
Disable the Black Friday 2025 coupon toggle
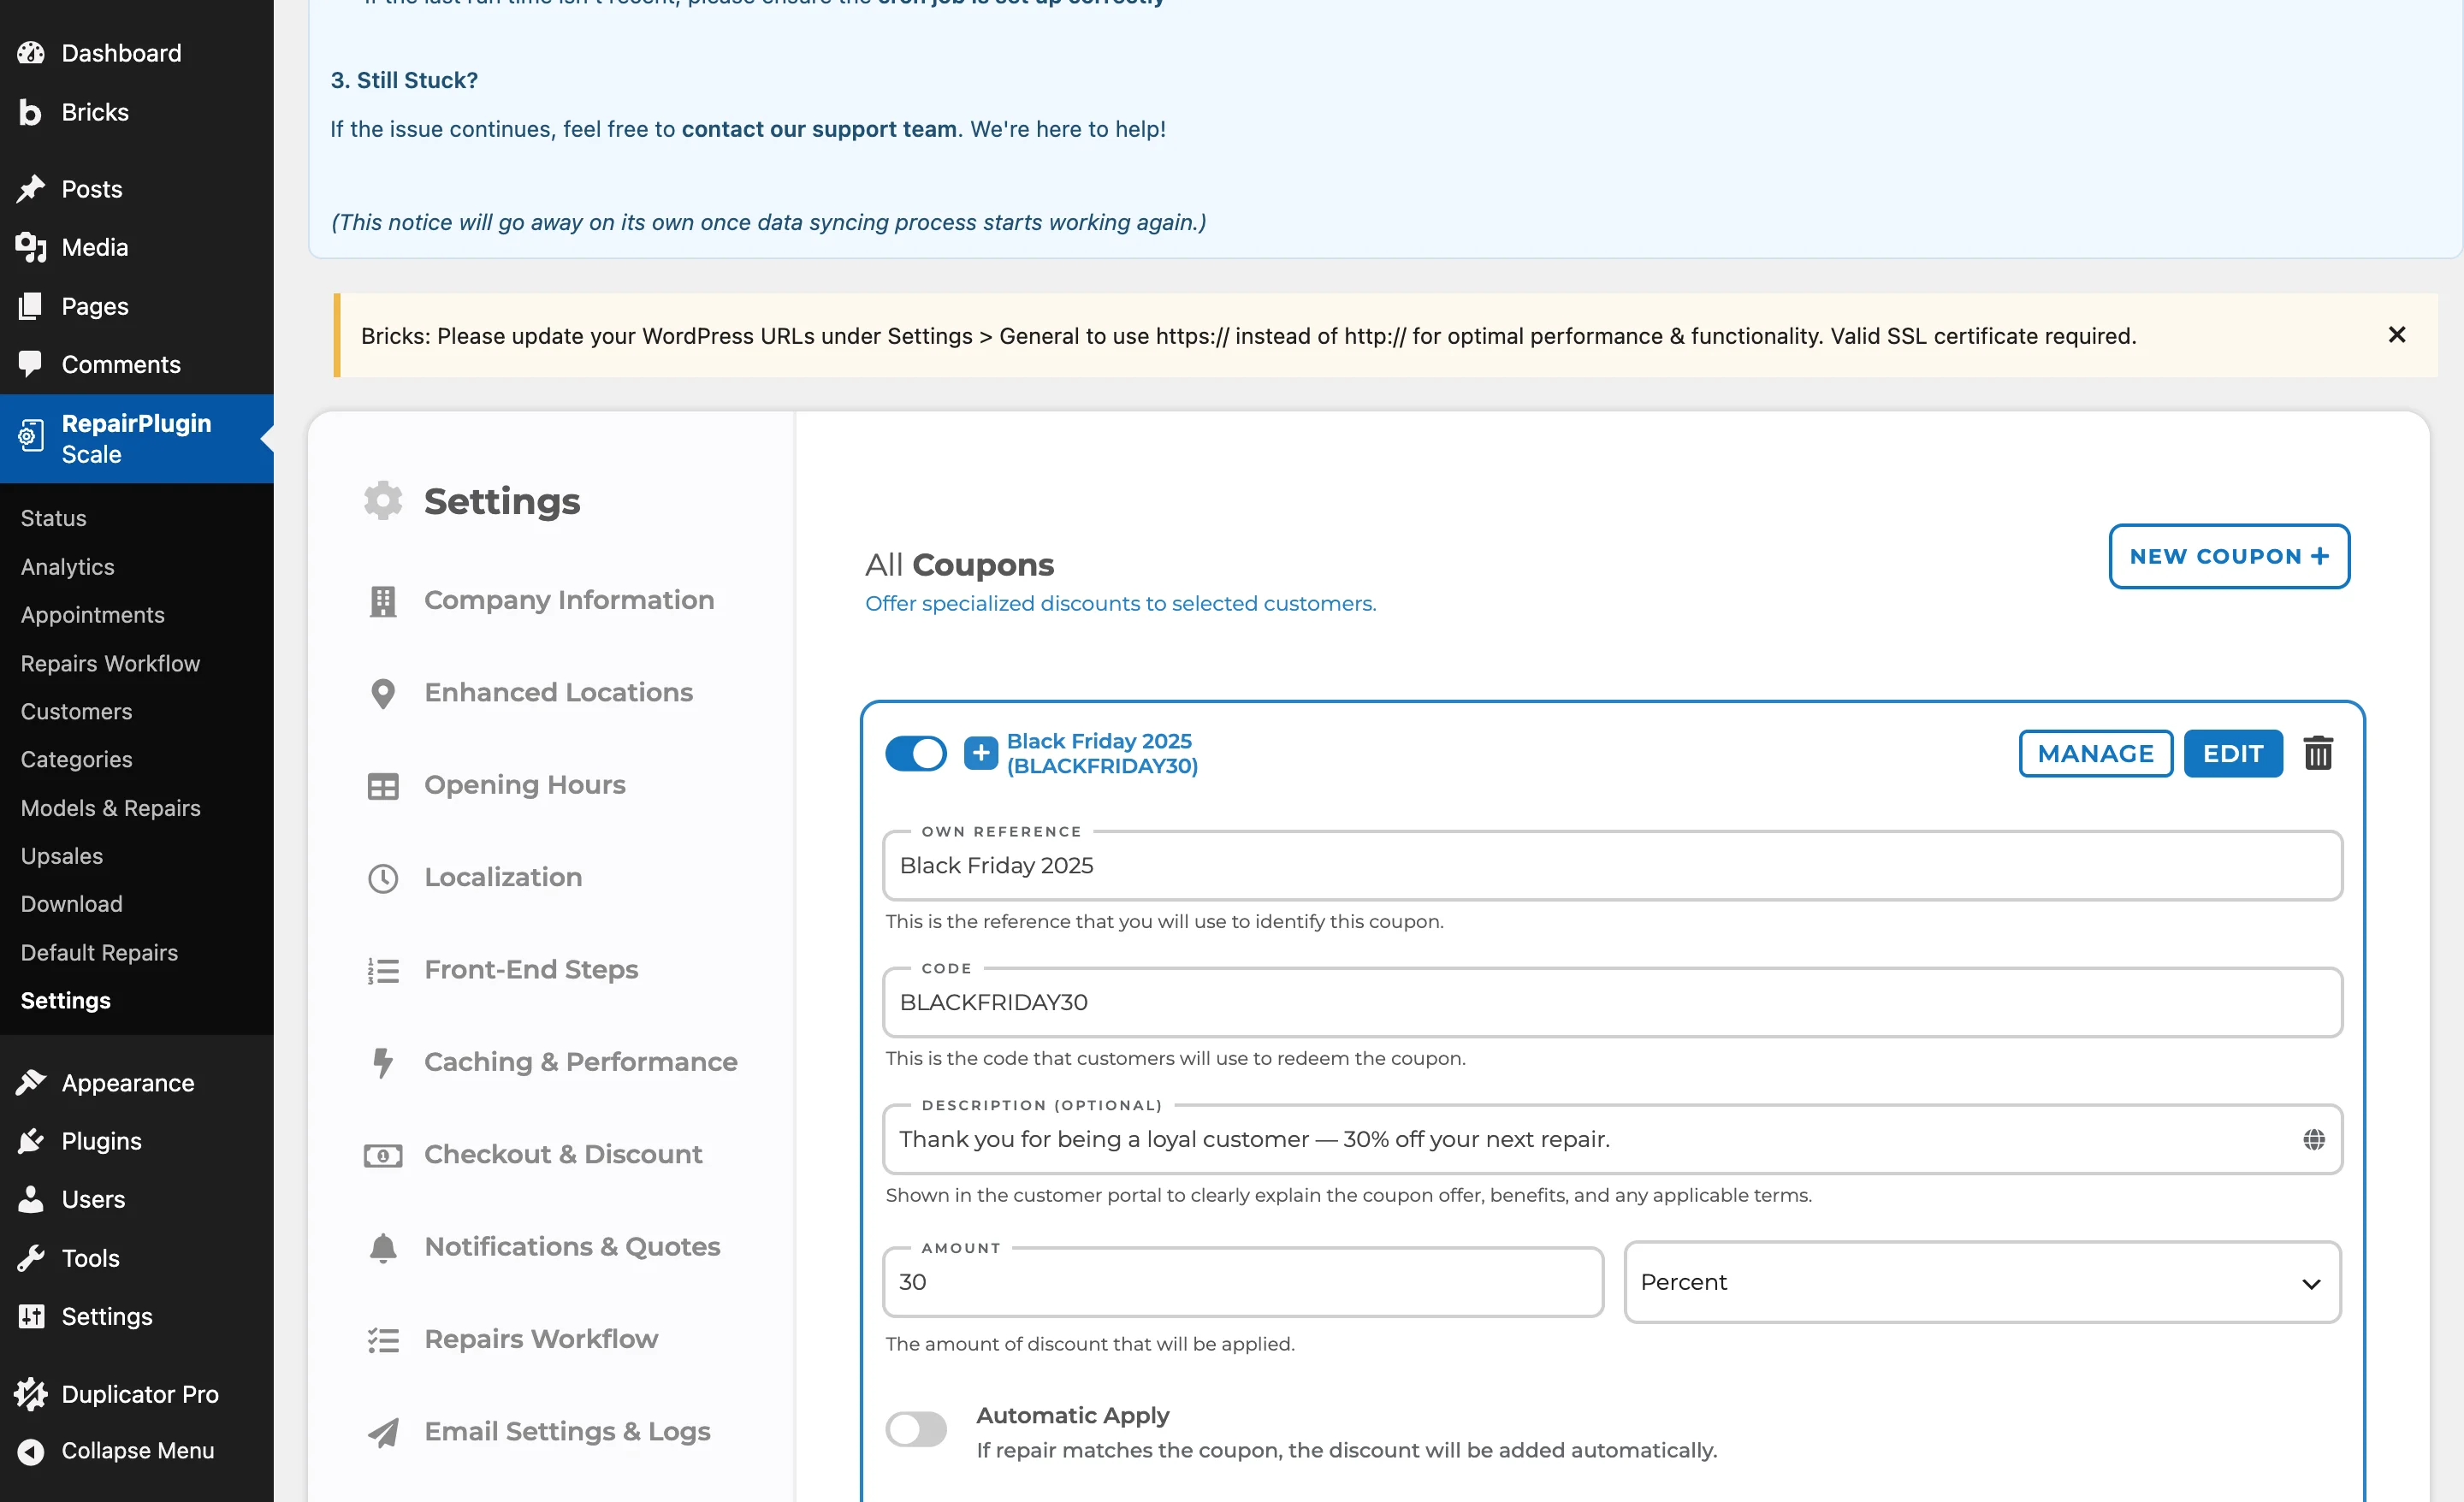915,753
